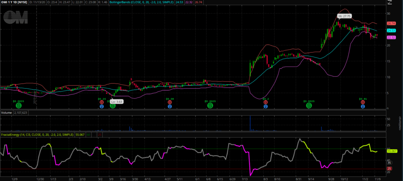403x181 pixels.
Task: Click the 3/2 date on the time axis
Action: (x=100, y=179)
